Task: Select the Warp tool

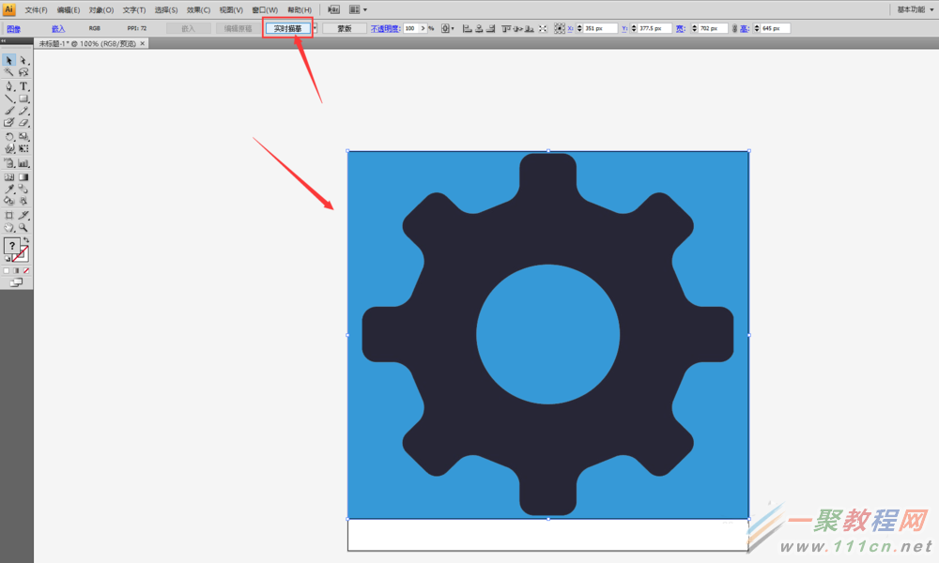Action: (9, 149)
